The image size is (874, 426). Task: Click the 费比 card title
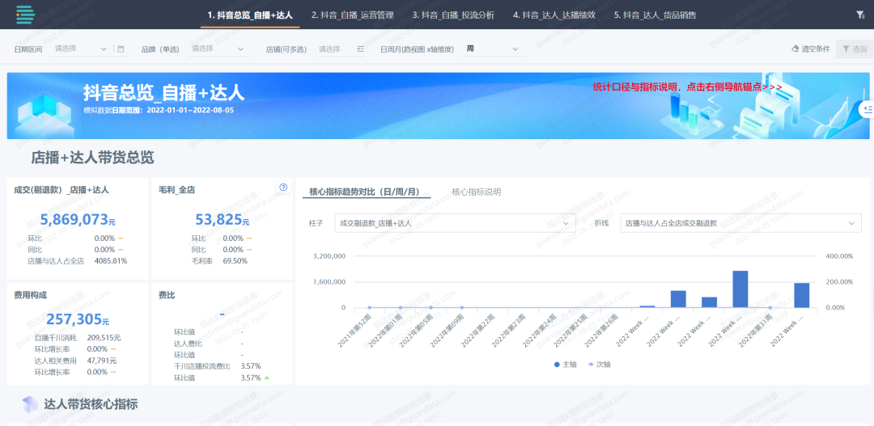(167, 295)
